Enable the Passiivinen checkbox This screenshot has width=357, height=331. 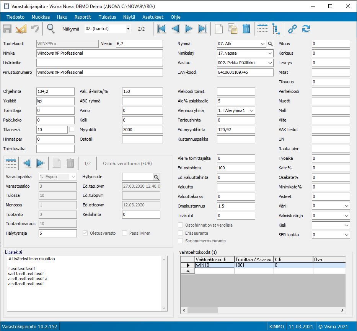[x=124, y=233]
